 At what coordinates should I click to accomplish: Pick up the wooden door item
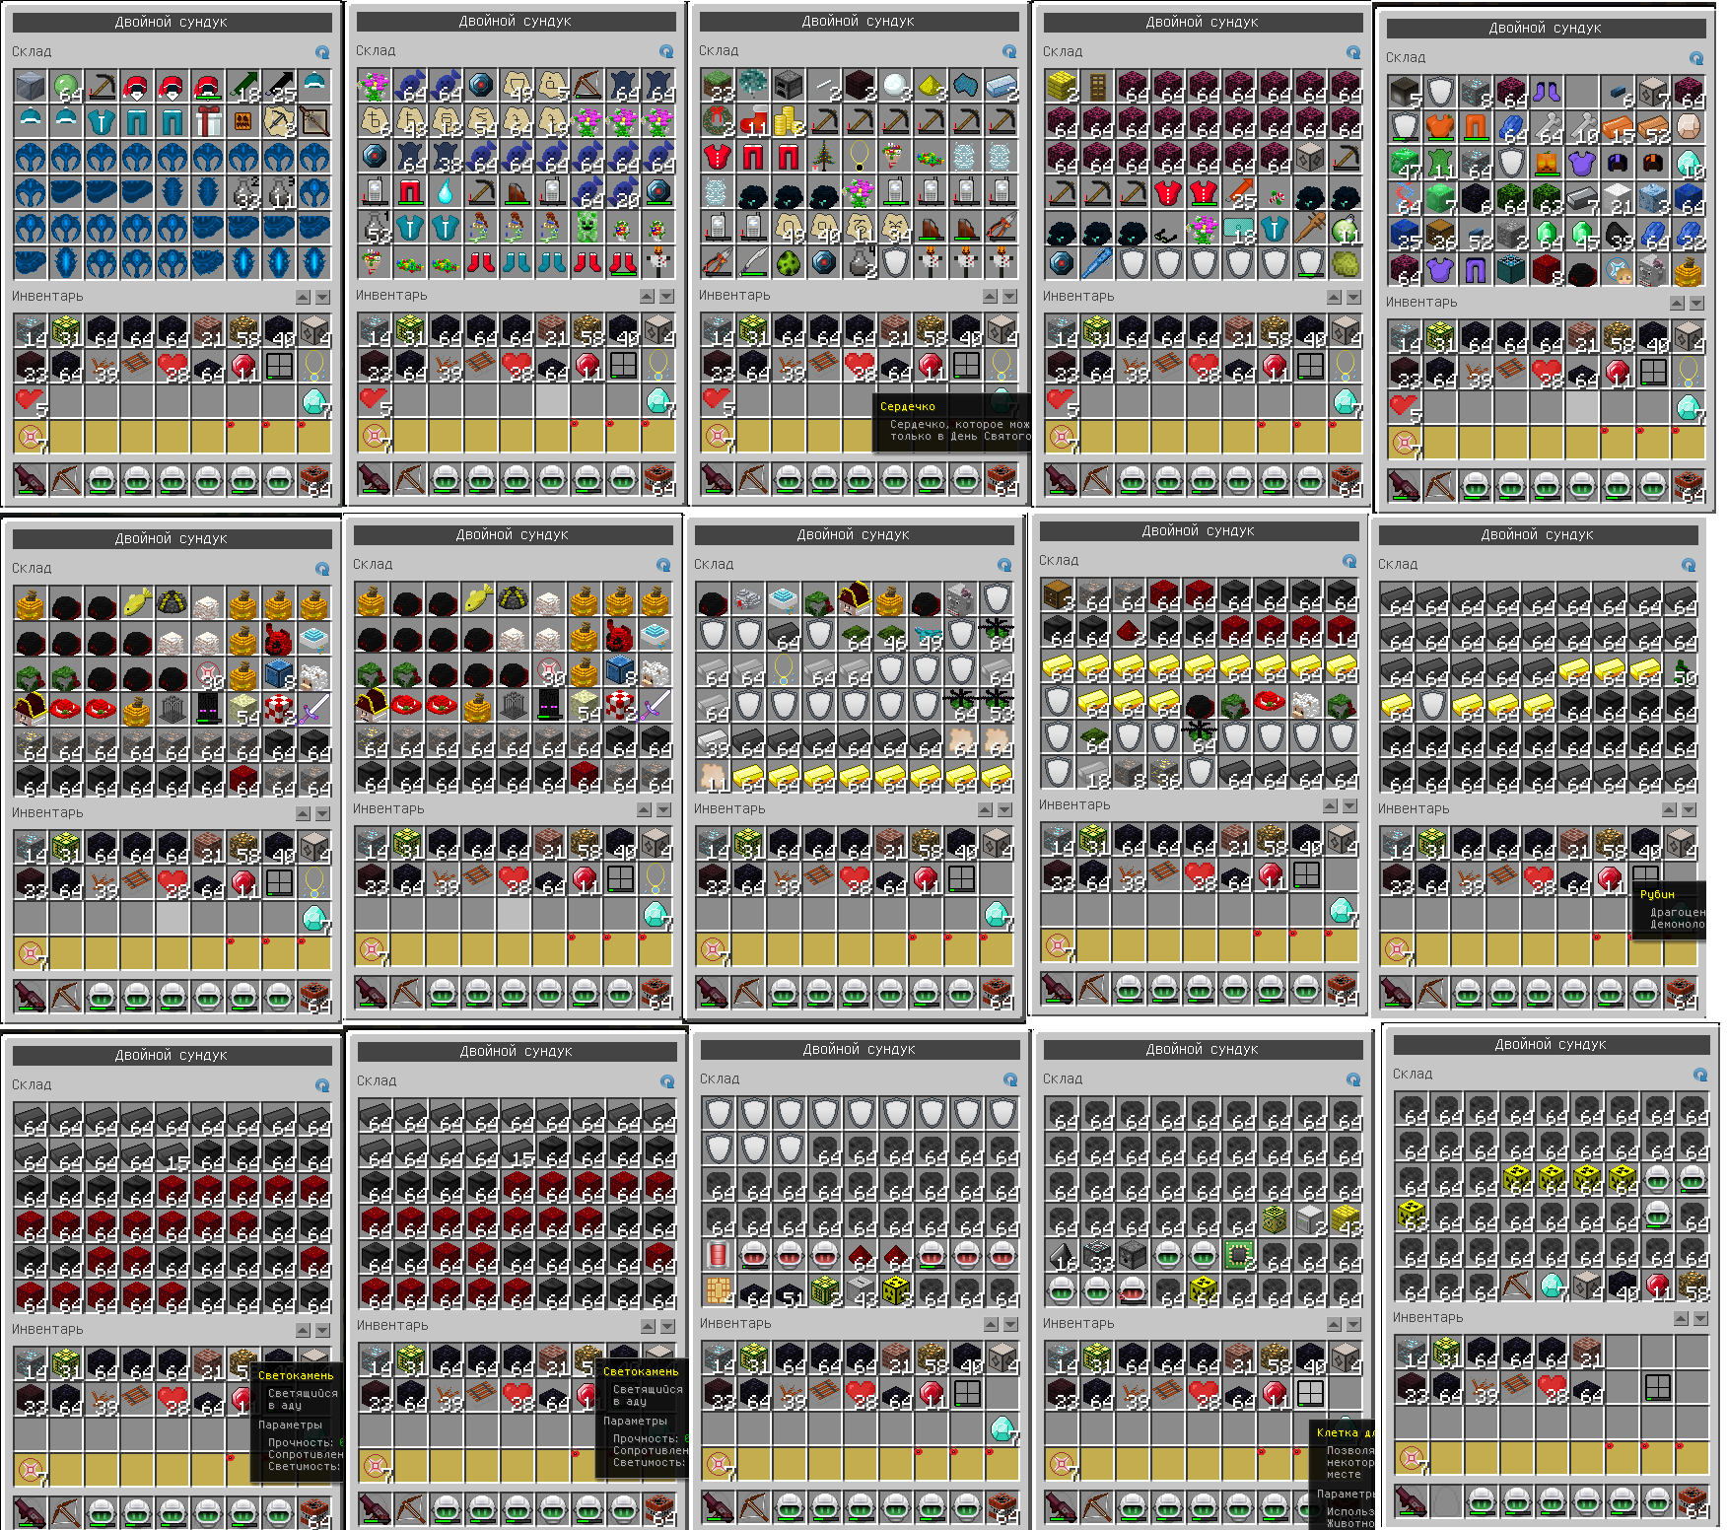tap(1096, 87)
